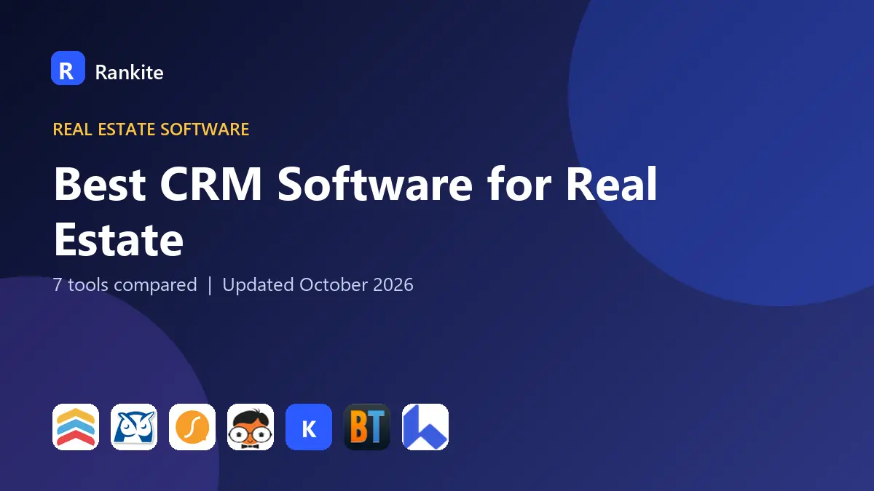Image resolution: width=874 pixels, height=491 pixels.
Task: Click the Rankite brand name
Action: pos(130,72)
